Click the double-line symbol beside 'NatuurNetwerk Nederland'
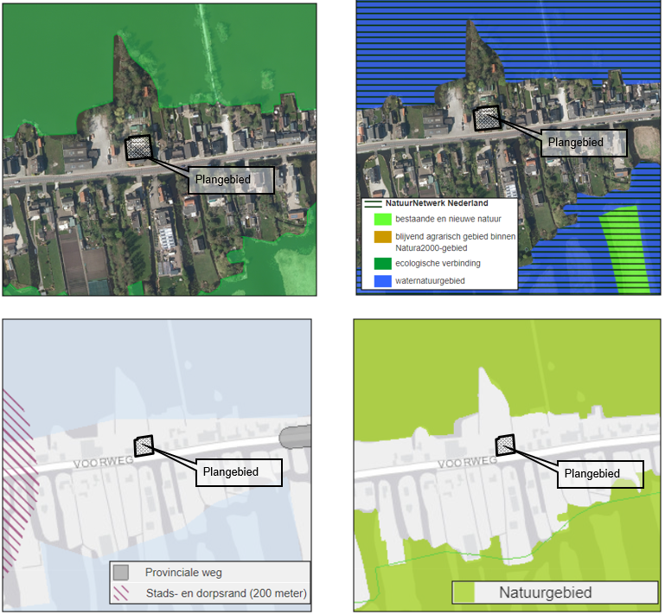Image resolution: width=665 pixels, height=615 pixels. point(374,204)
